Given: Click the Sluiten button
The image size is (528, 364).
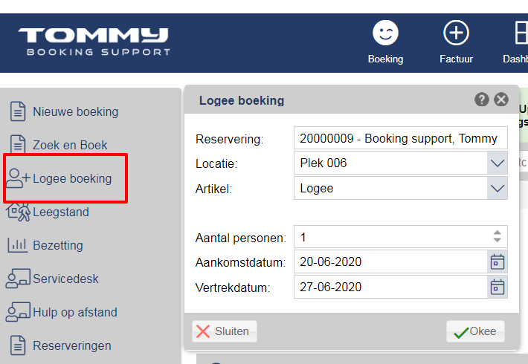Looking at the screenshot, I should coord(225,331).
